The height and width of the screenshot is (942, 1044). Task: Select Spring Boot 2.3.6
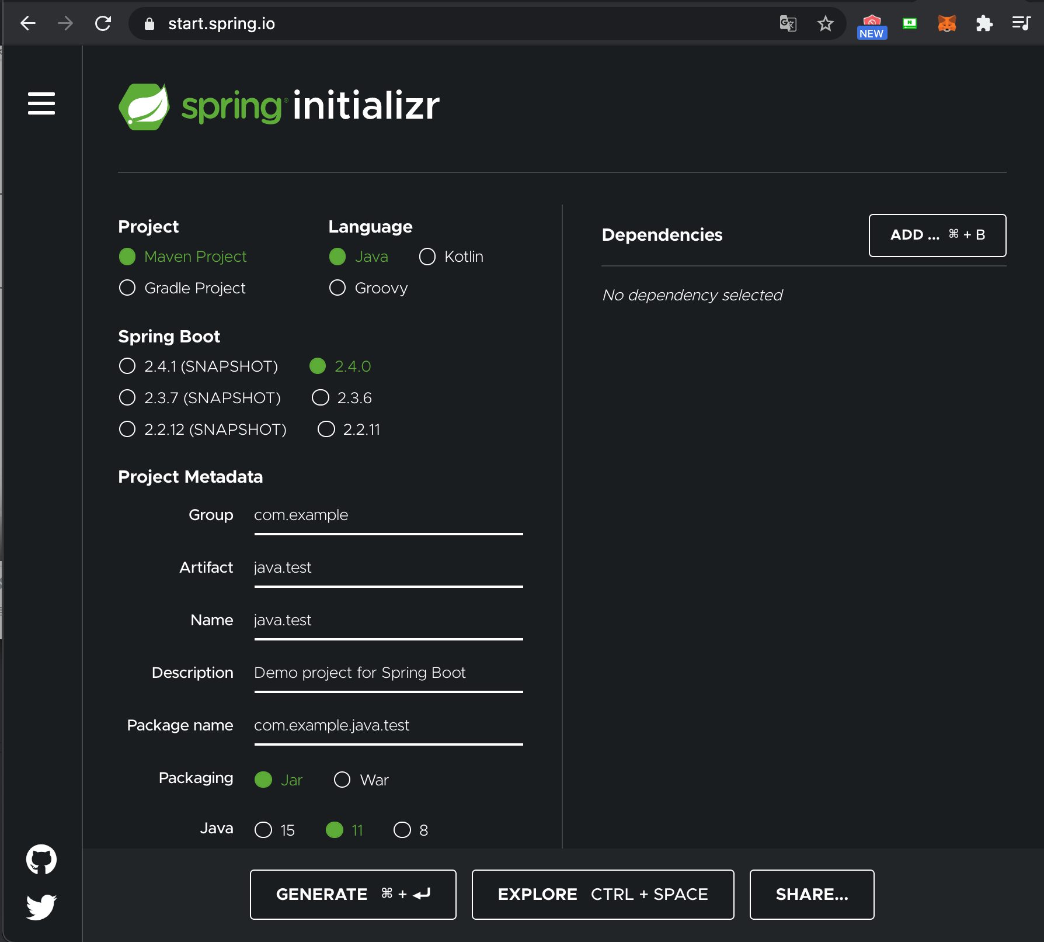[342, 398]
